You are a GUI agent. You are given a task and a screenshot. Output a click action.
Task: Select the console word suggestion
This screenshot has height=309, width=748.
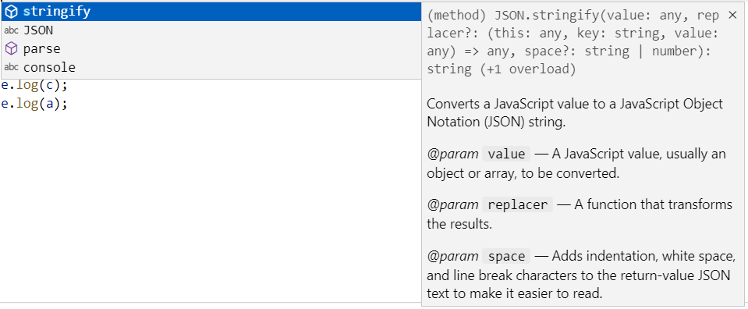tap(211, 68)
